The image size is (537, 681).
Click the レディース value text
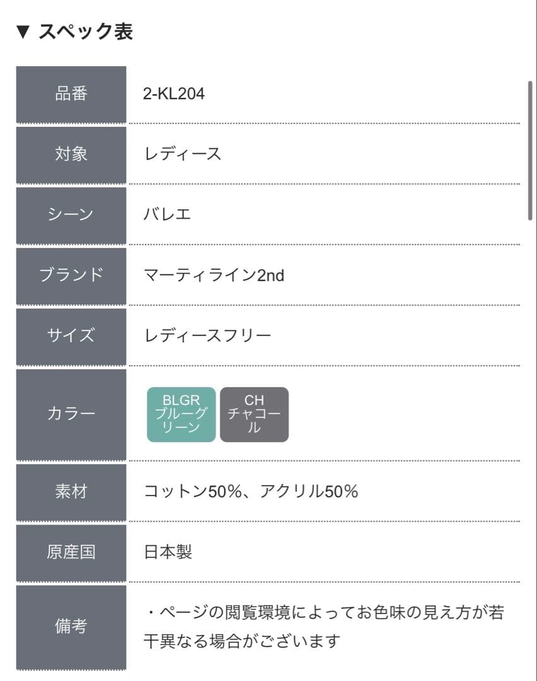coord(183,154)
